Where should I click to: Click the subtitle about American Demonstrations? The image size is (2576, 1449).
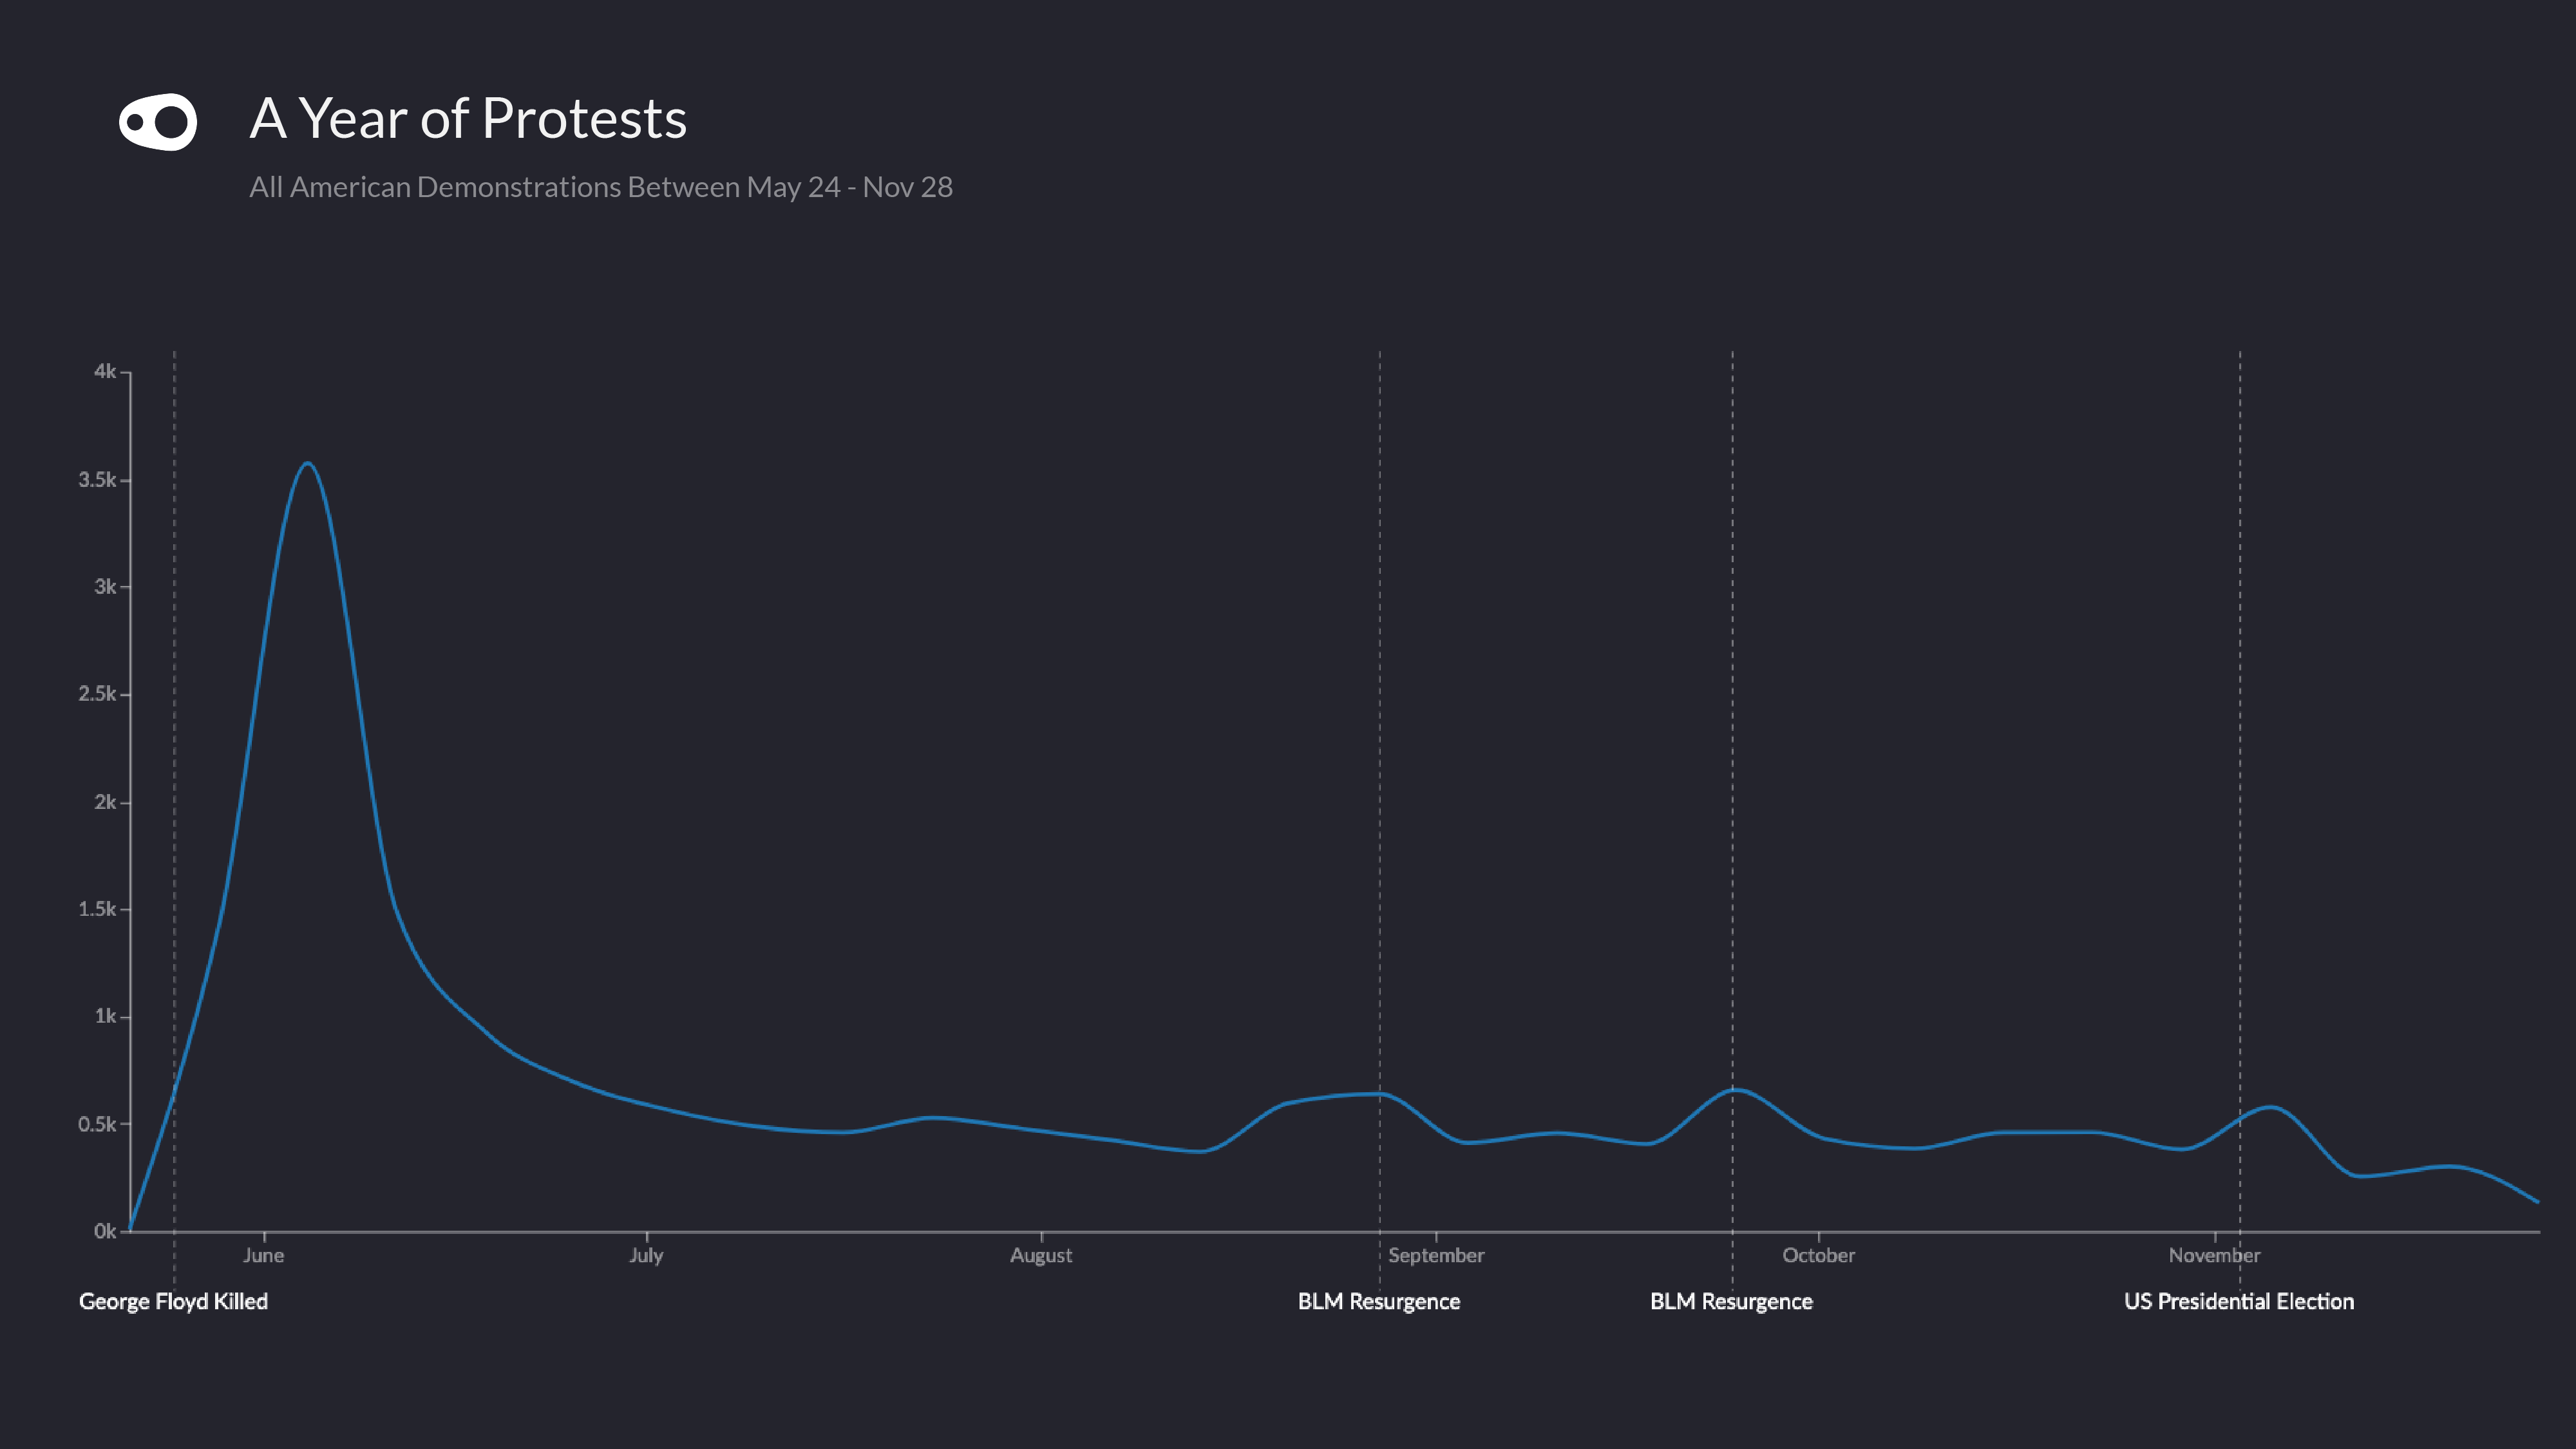600,187
